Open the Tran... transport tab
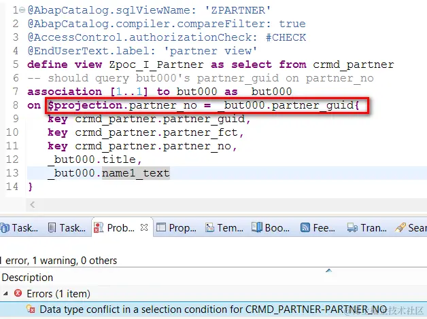Screen dimensions: 427x319 click(x=366, y=227)
